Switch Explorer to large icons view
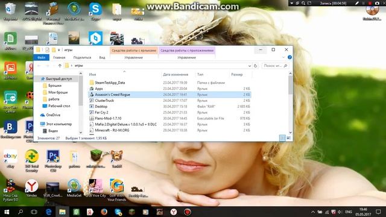Image resolution: width=386 pixels, height=217 pixels. tap(288, 138)
